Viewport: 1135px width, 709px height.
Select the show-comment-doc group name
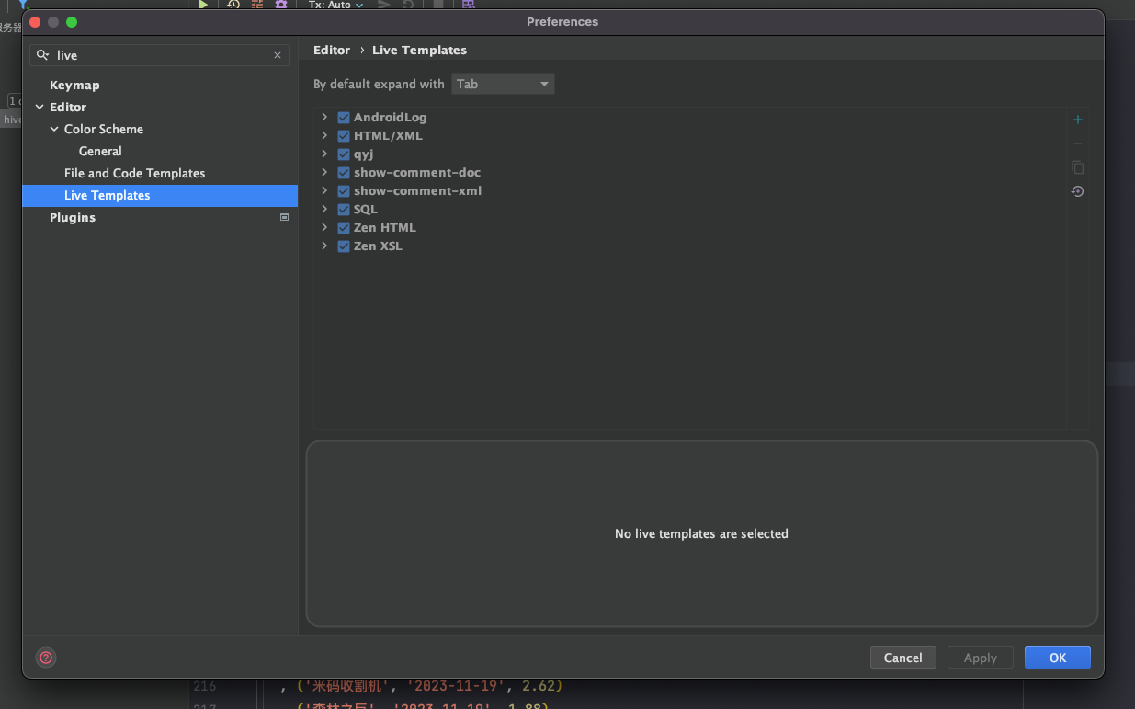tap(417, 173)
